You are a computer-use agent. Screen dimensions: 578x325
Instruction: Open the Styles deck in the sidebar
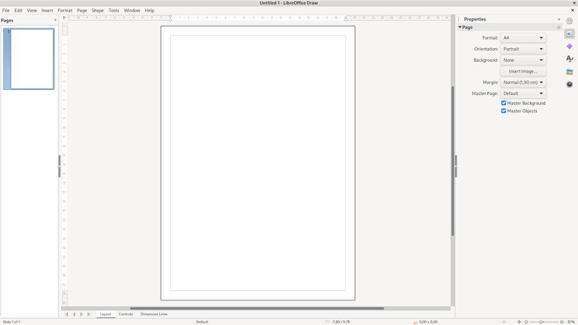click(569, 59)
